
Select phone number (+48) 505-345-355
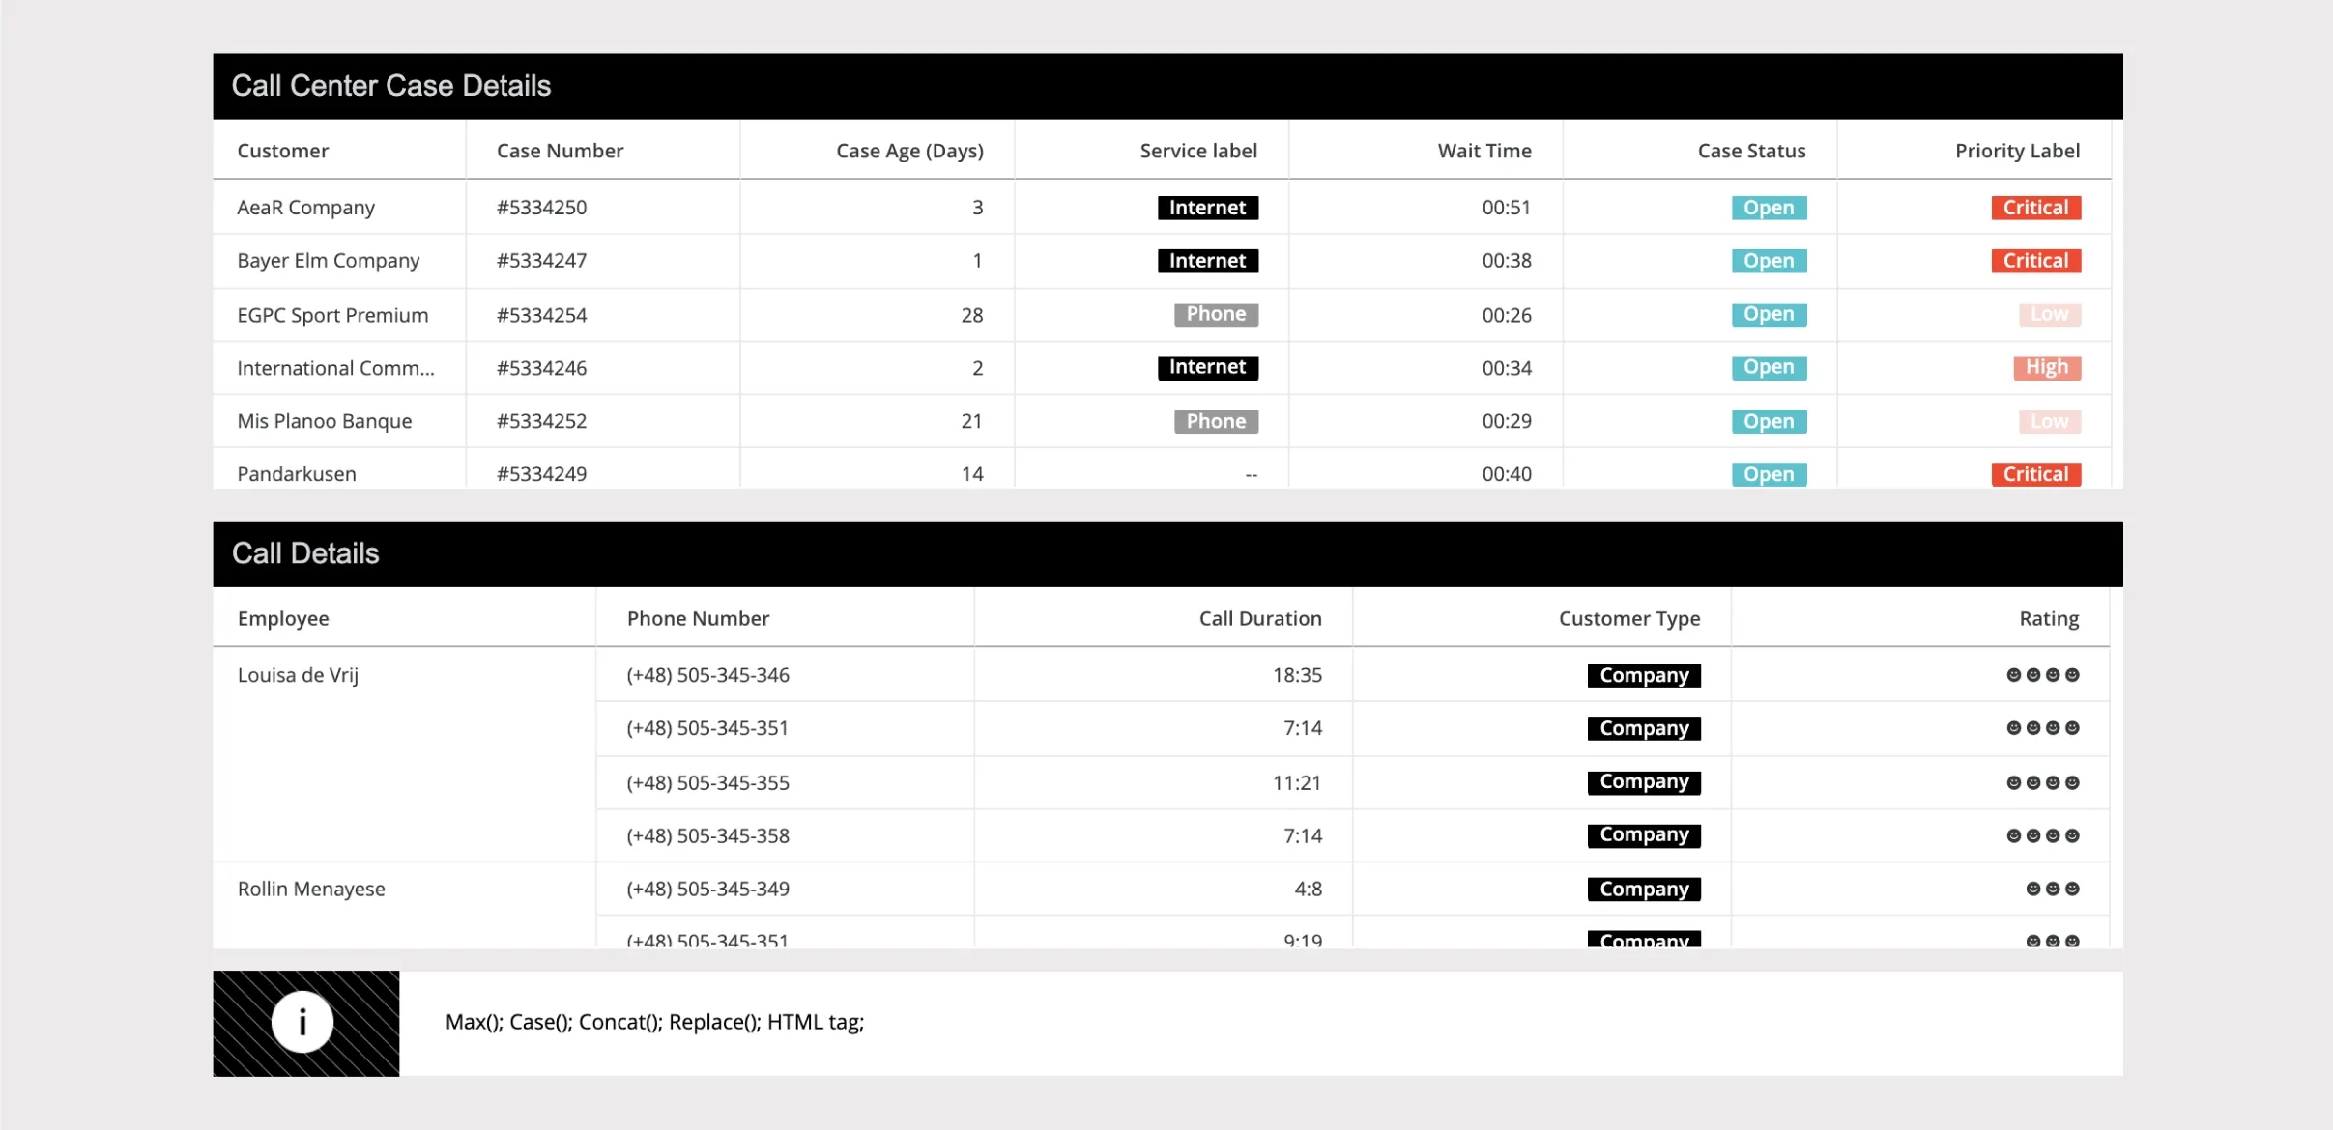point(707,782)
